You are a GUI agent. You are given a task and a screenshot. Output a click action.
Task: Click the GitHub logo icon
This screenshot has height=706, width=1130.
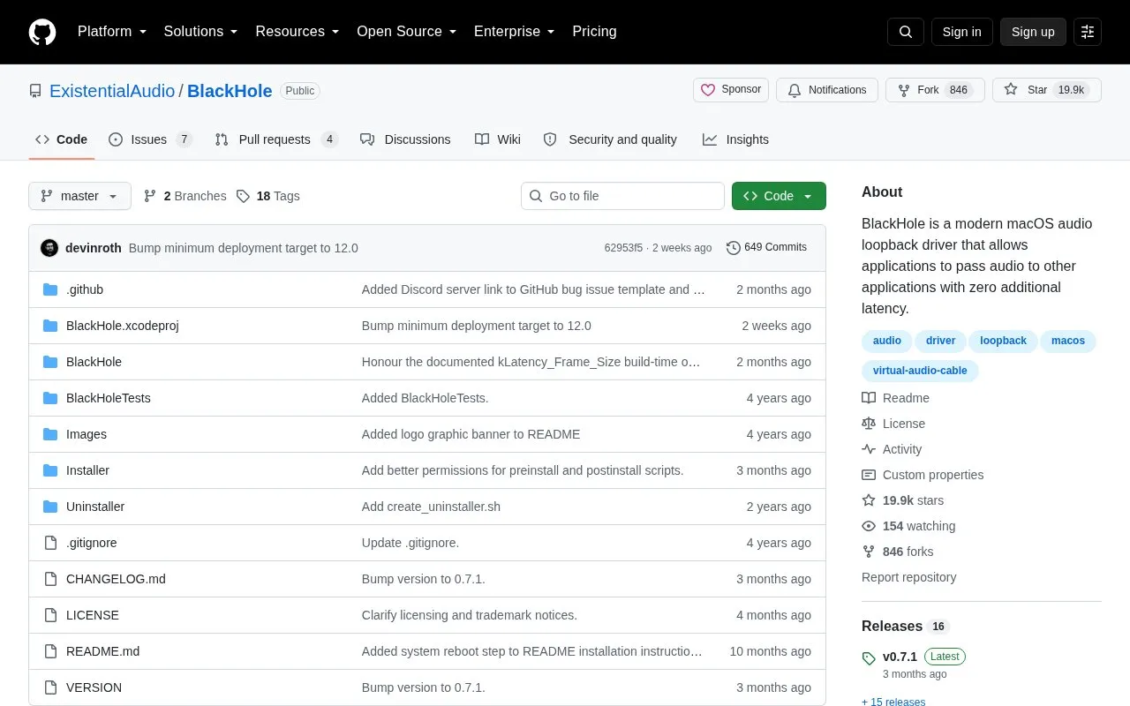point(42,32)
